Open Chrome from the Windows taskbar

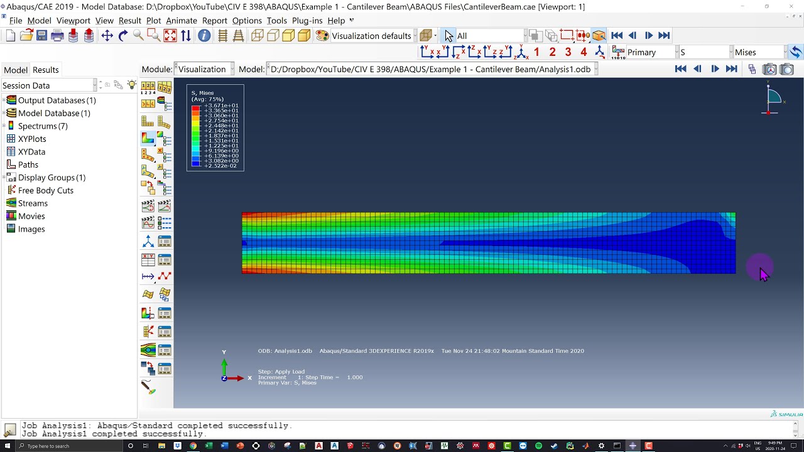tap(193, 446)
